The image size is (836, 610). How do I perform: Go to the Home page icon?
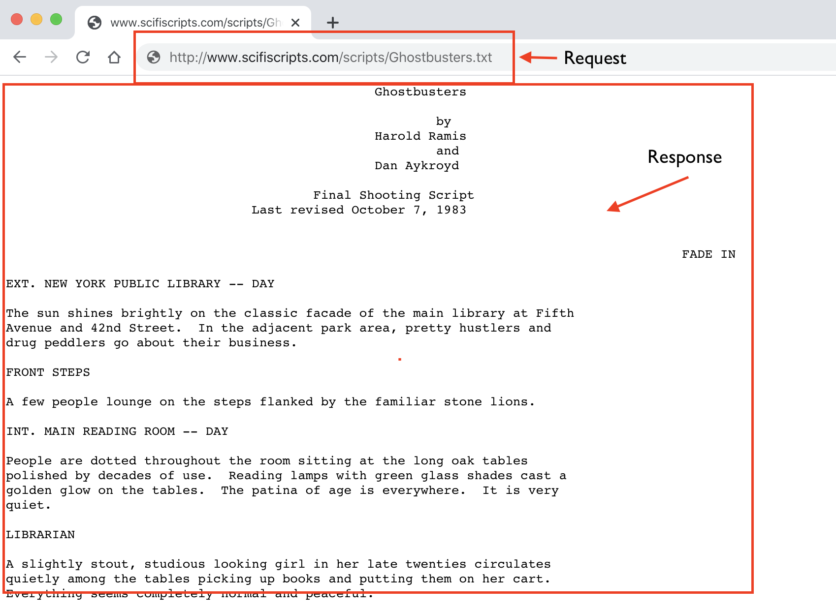114,57
